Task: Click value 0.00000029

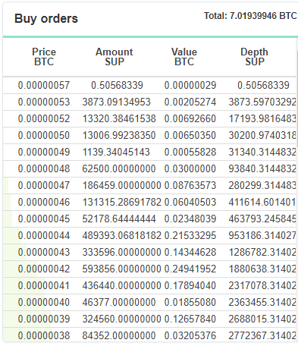Action: point(190,85)
